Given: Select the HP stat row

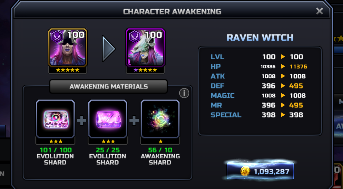Looking at the screenshot, I should point(259,66).
